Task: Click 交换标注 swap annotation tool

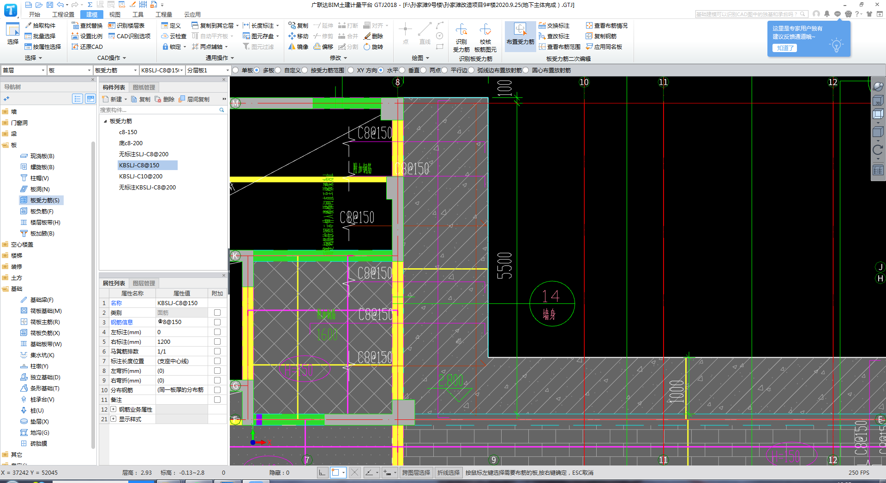Action: coord(554,25)
